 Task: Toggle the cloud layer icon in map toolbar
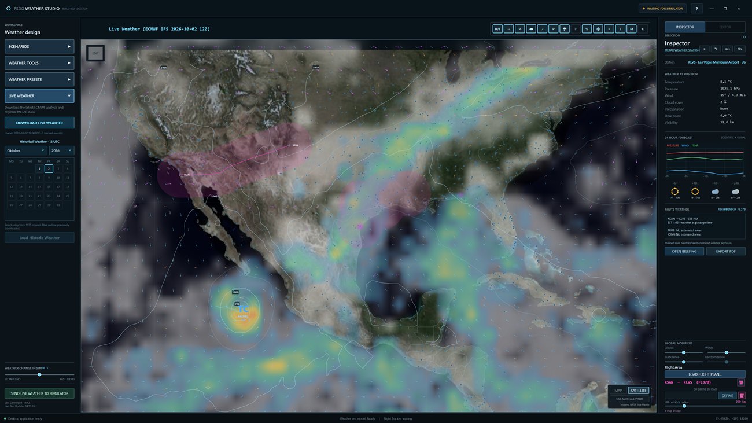tap(531, 29)
